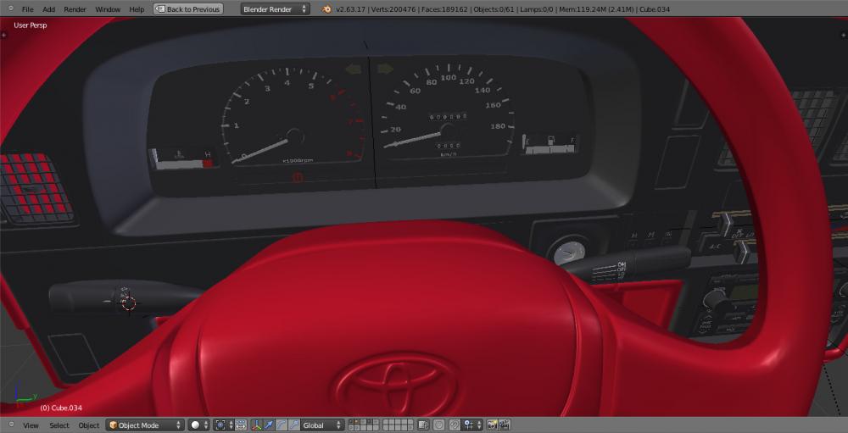The image size is (848, 433).
Task: Click the Back to Previous button
Action: point(188,9)
